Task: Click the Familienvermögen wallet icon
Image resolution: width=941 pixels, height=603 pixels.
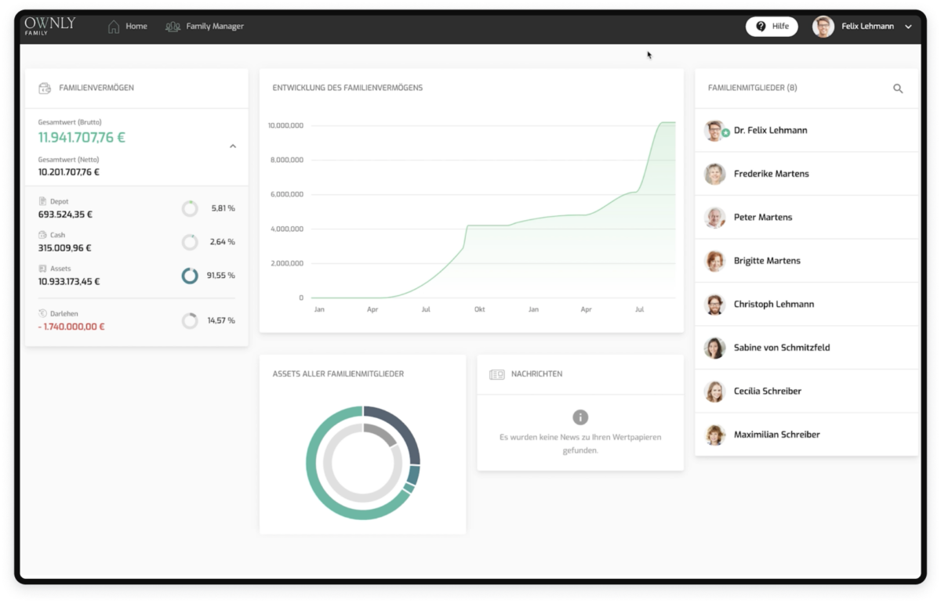Action: coord(45,88)
